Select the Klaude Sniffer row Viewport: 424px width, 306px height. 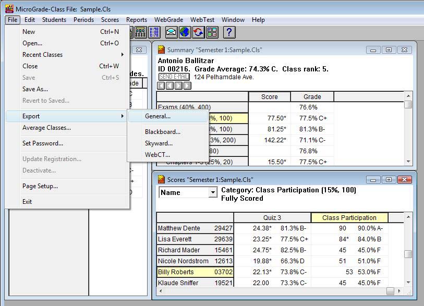click(x=195, y=283)
